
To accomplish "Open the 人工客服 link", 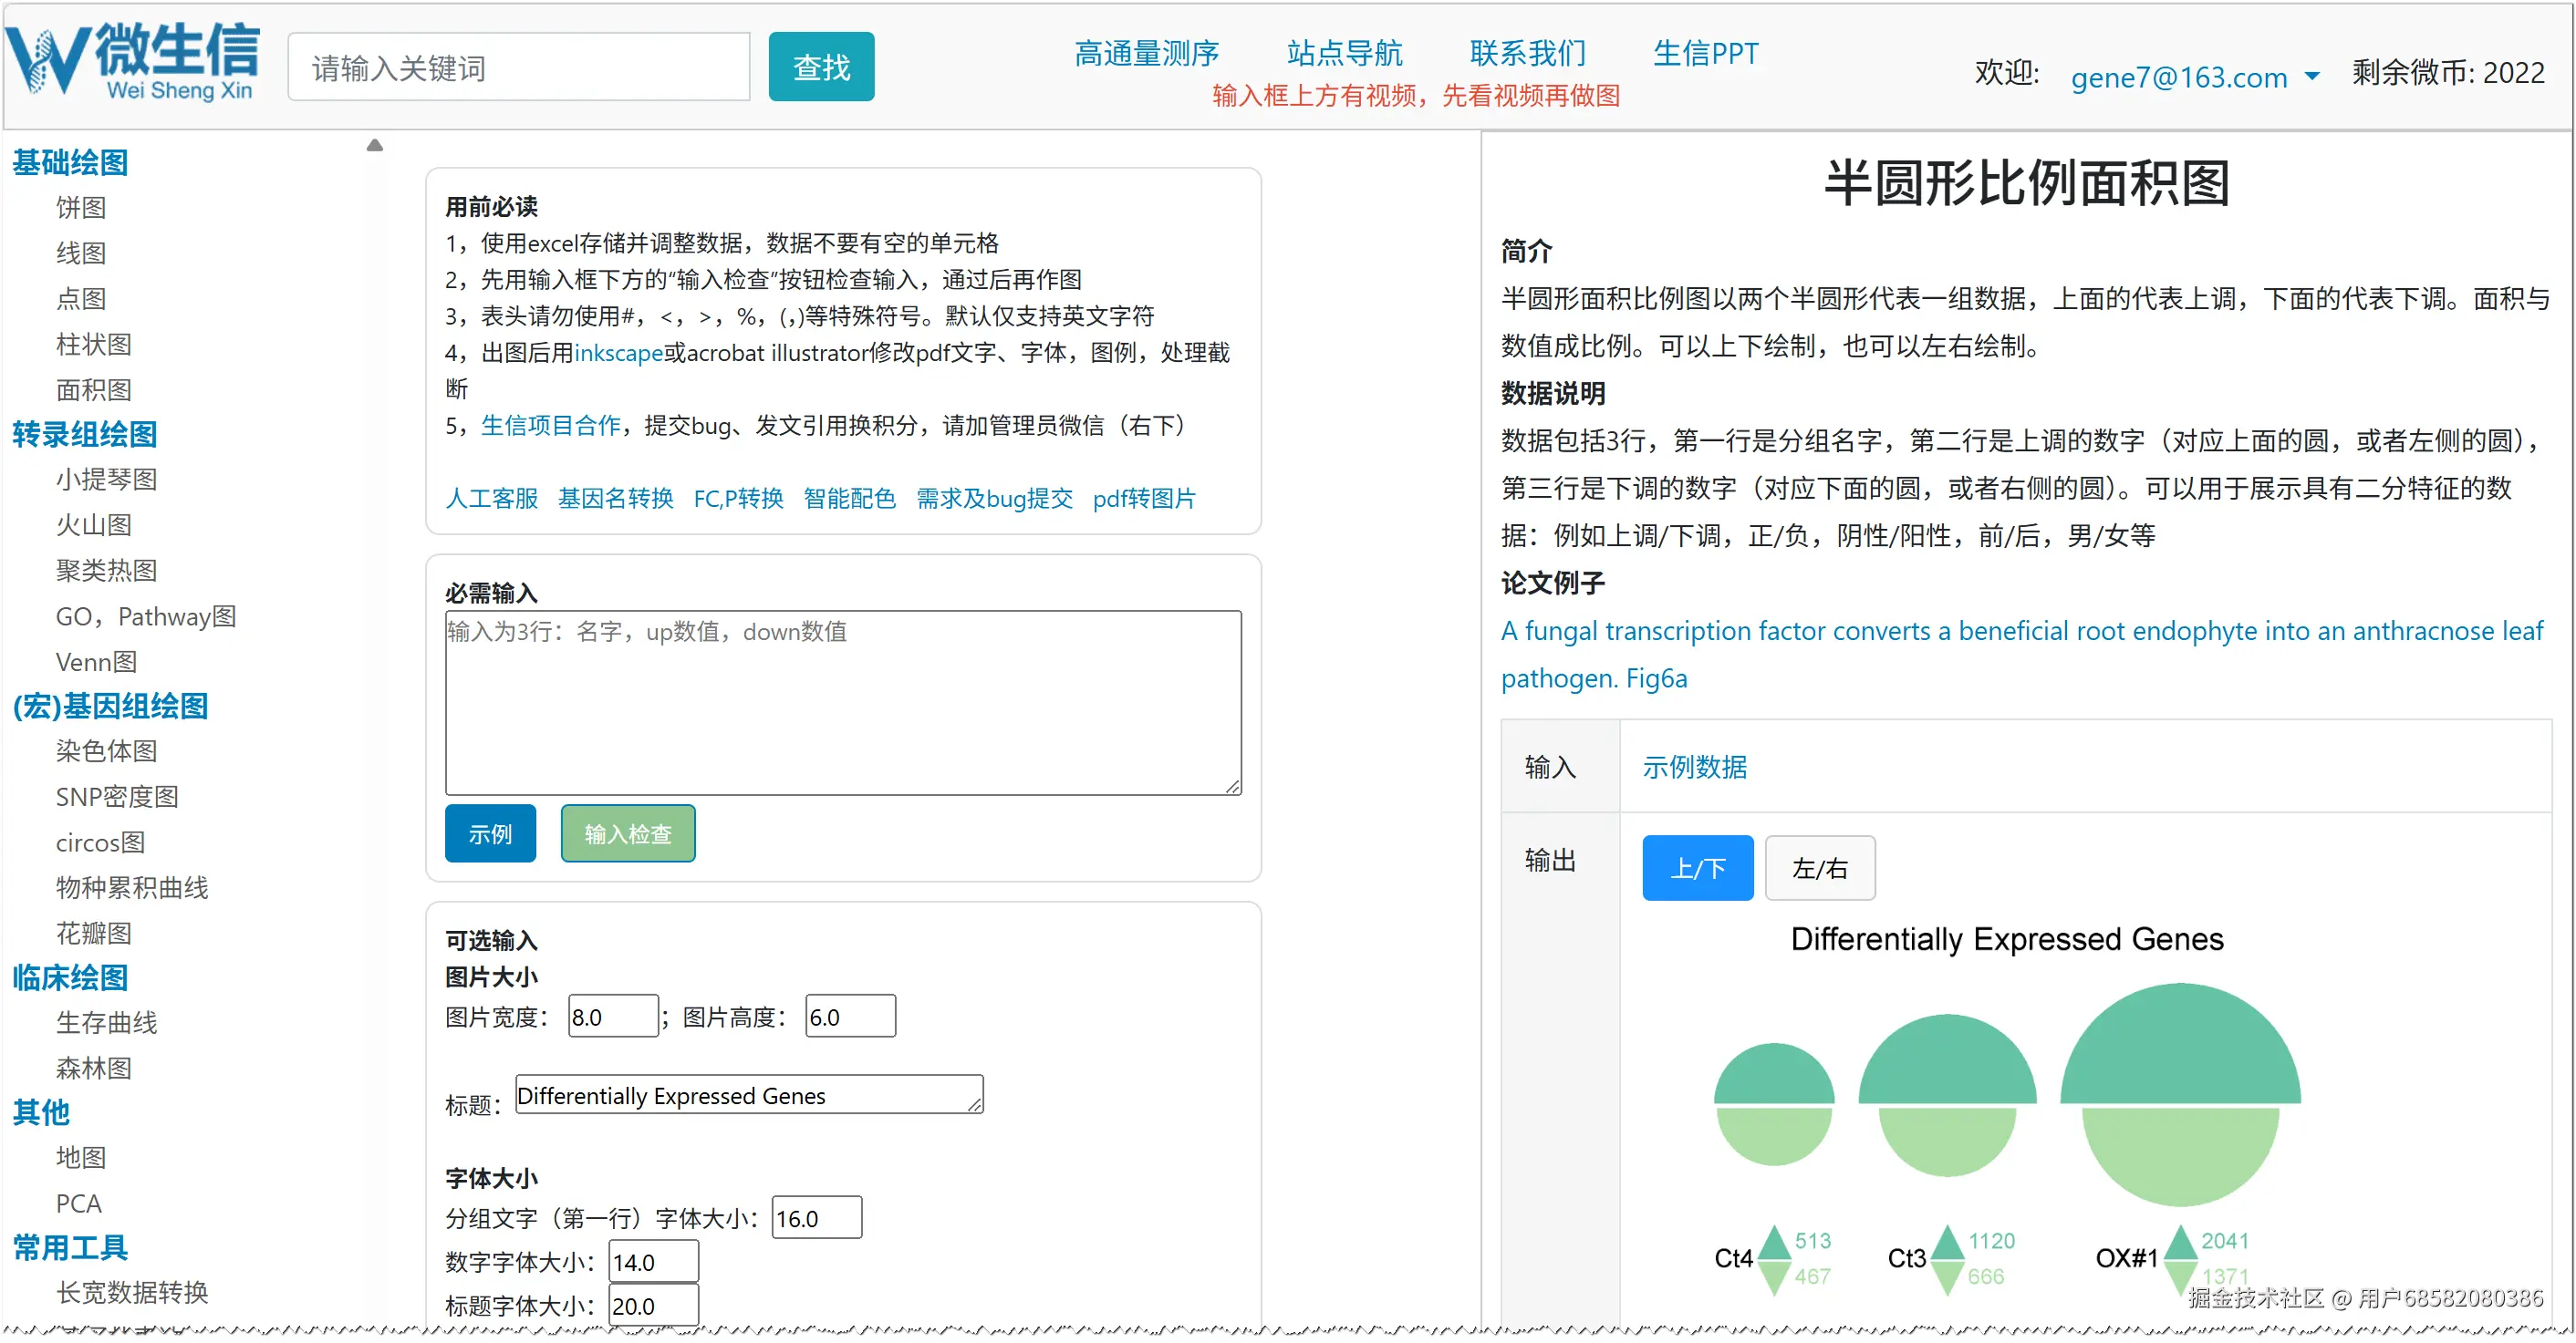I will [491, 499].
